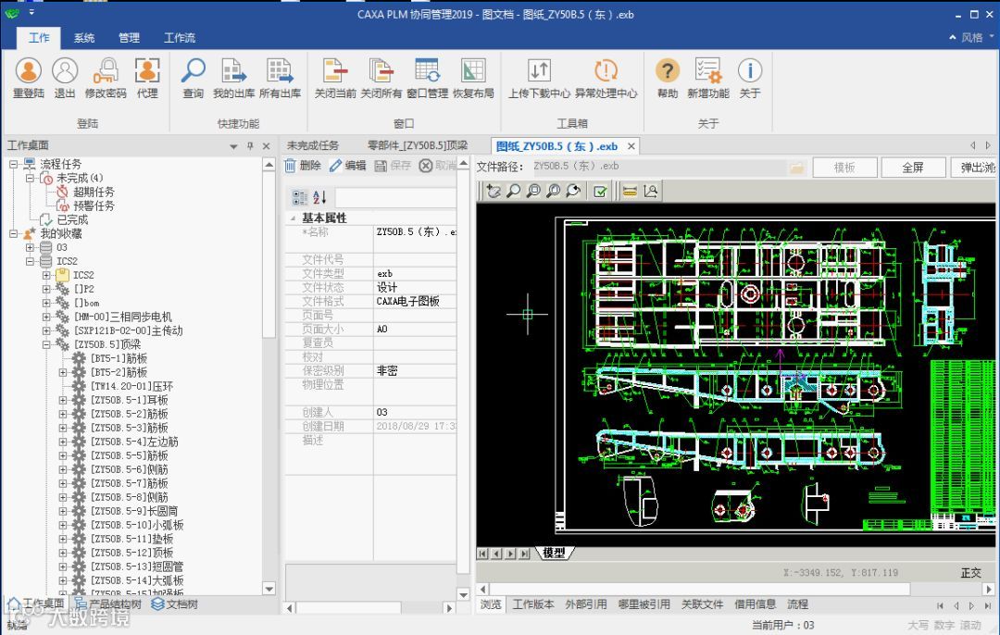Screen dimensions: 1000x635
Task: Pin the 工作桌面 panel
Action: pyautogui.click(x=250, y=146)
